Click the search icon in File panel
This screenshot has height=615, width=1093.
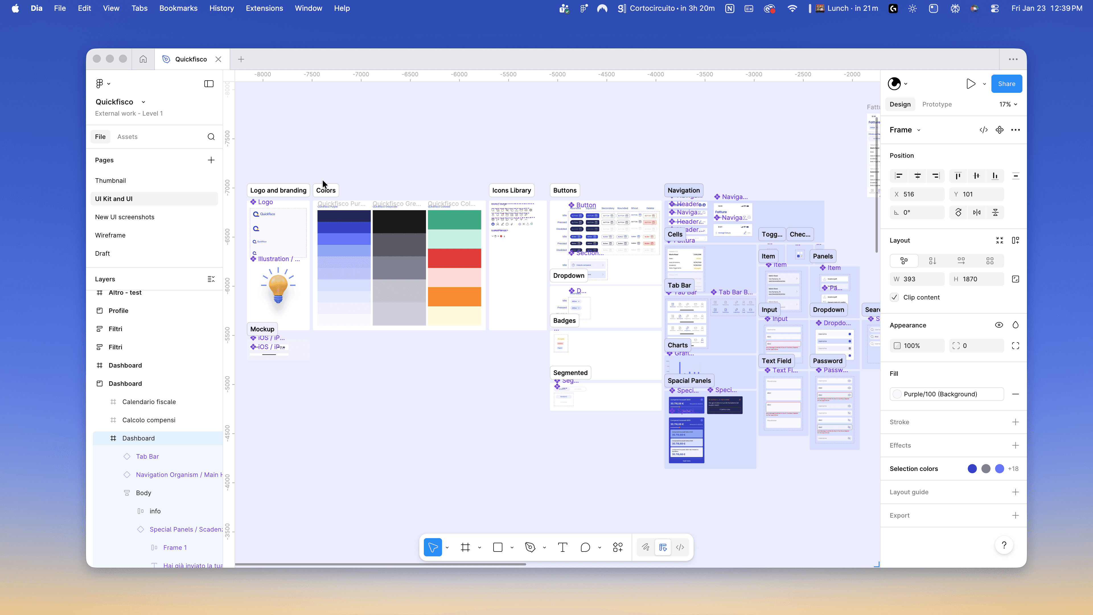[x=211, y=137]
